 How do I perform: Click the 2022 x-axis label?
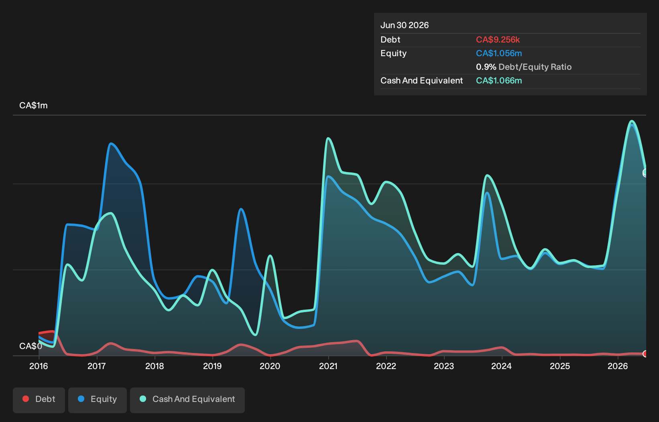pyautogui.click(x=386, y=366)
